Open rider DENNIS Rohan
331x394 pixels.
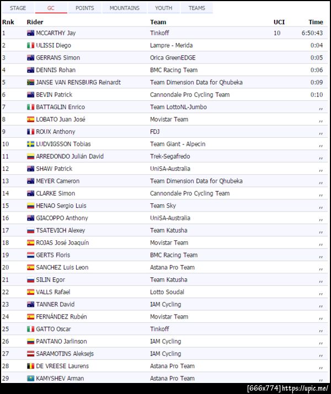click(x=56, y=70)
